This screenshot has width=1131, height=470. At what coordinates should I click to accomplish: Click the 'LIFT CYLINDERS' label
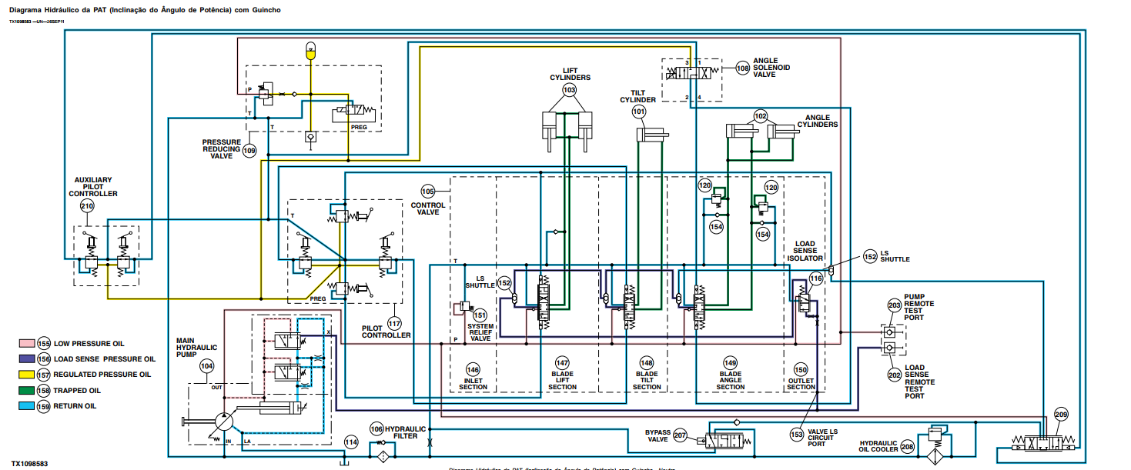[570, 74]
